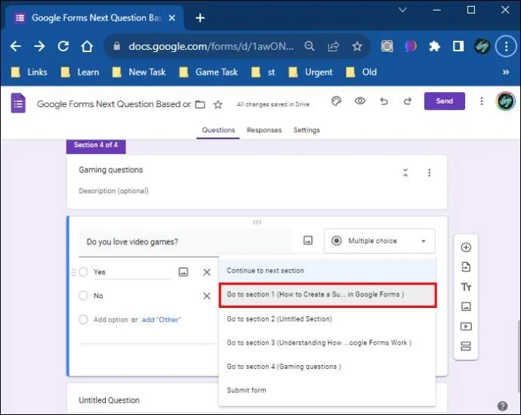Screen dimensions: 521x415
Task: Open the Learn bookmark folder
Action: pyautogui.click(x=80, y=72)
